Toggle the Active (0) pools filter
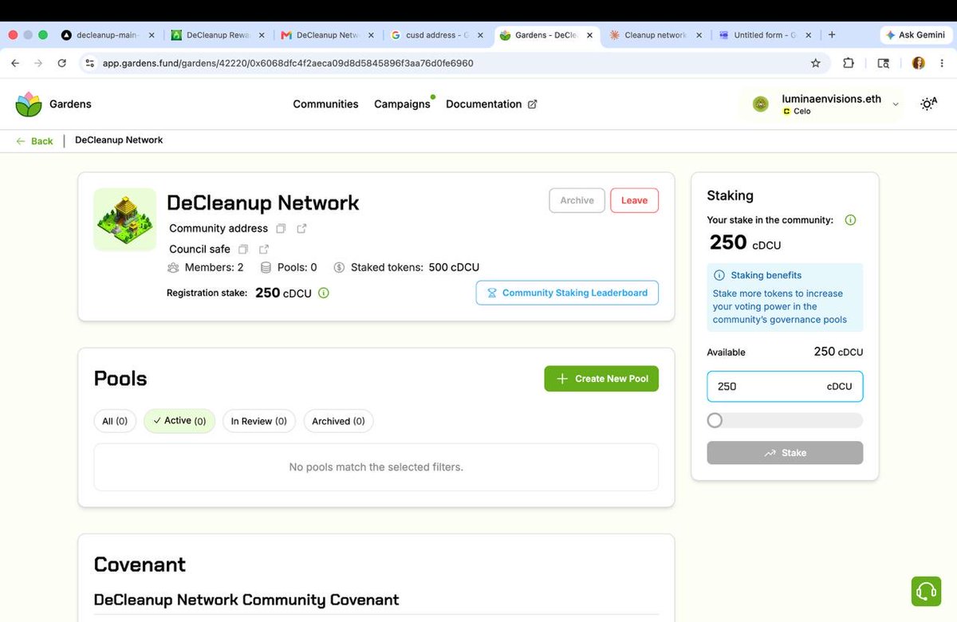This screenshot has width=957, height=622. coord(179,421)
